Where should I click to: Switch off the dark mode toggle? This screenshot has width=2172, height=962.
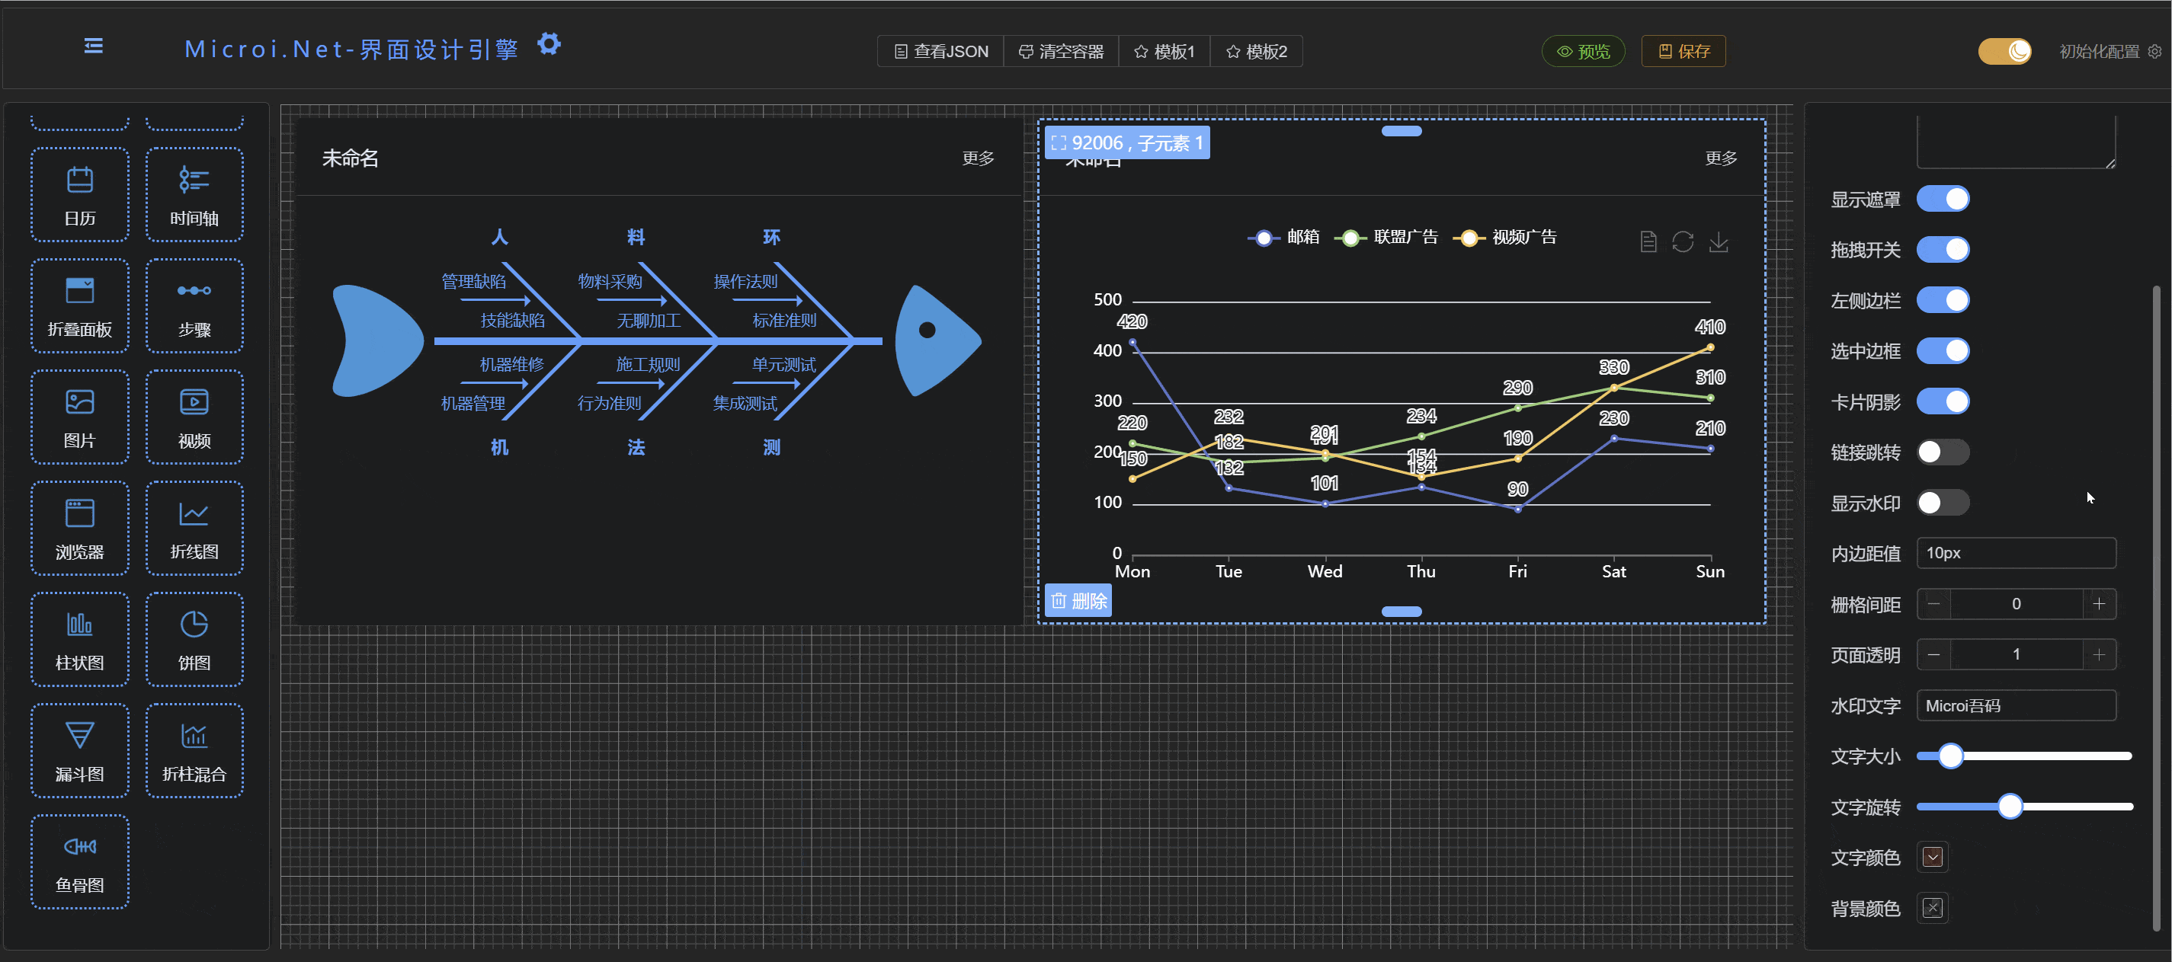click(x=2004, y=51)
